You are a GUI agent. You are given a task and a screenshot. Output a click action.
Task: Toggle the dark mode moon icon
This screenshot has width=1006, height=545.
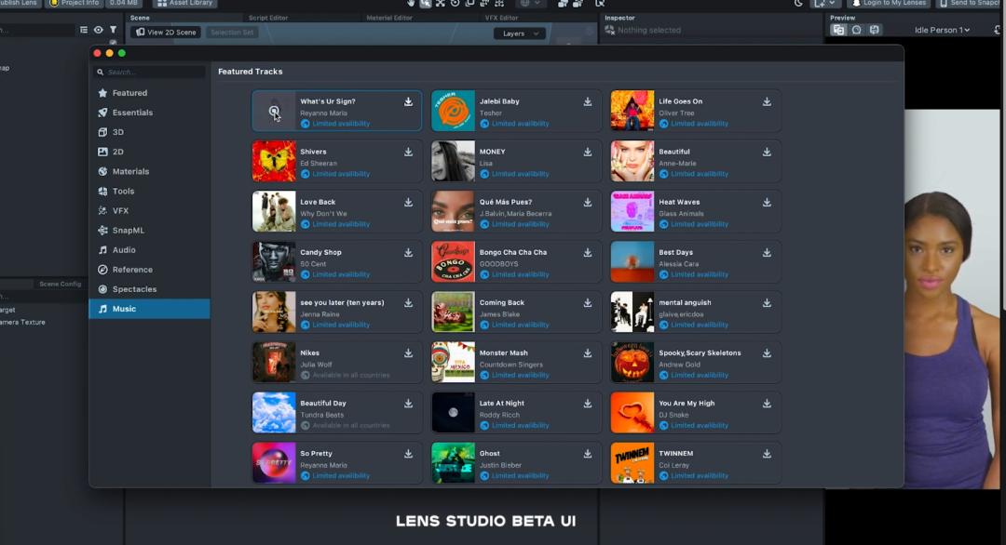798,3
